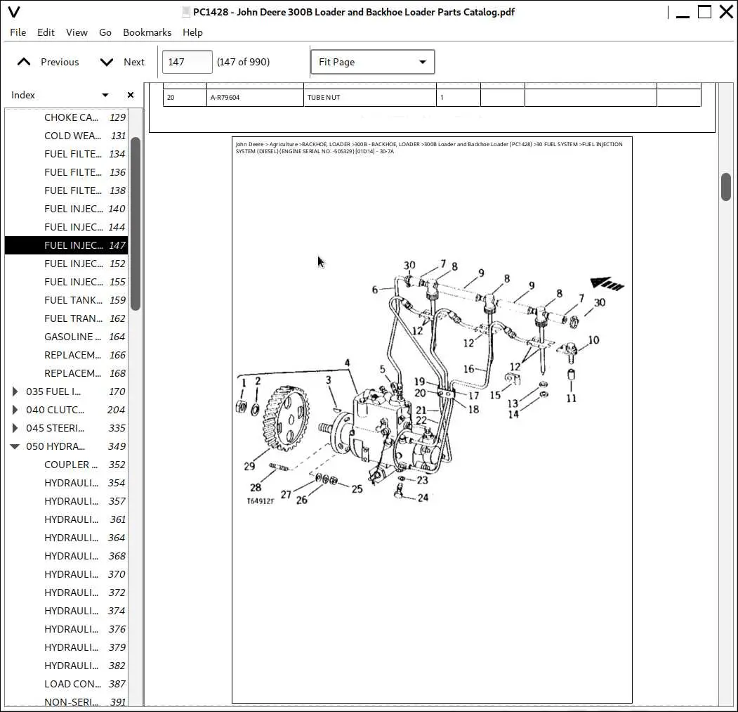Select FUEL FILTE... page 134 entry

pos(67,154)
